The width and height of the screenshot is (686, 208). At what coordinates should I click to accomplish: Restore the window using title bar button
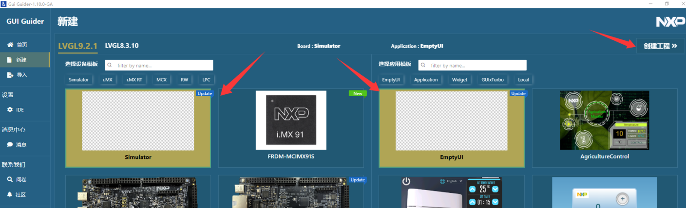(x=667, y=3)
